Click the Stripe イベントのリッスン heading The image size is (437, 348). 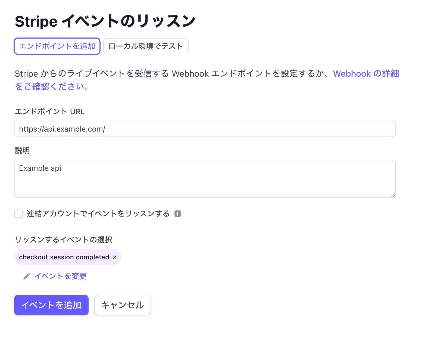pos(105,21)
